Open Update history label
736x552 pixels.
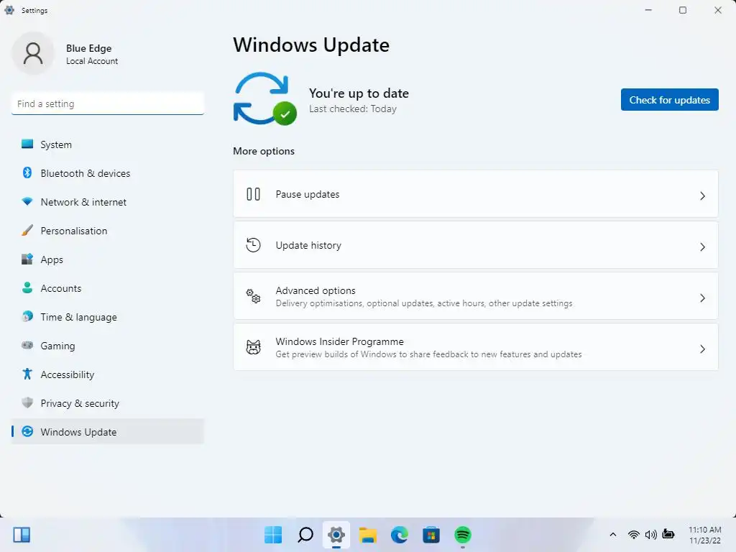[308, 245]
